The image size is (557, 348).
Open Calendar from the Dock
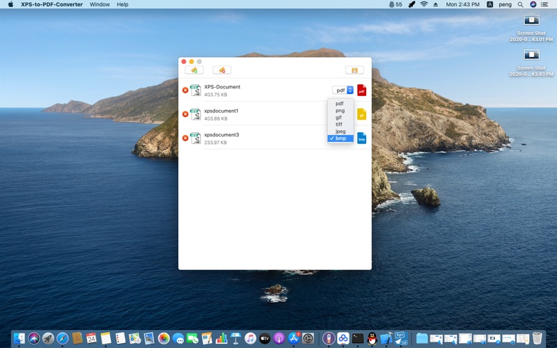tap(91, 338)
